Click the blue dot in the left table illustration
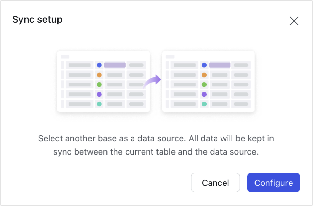This screenshot has width=313, height=206. [x=99, y=65]
